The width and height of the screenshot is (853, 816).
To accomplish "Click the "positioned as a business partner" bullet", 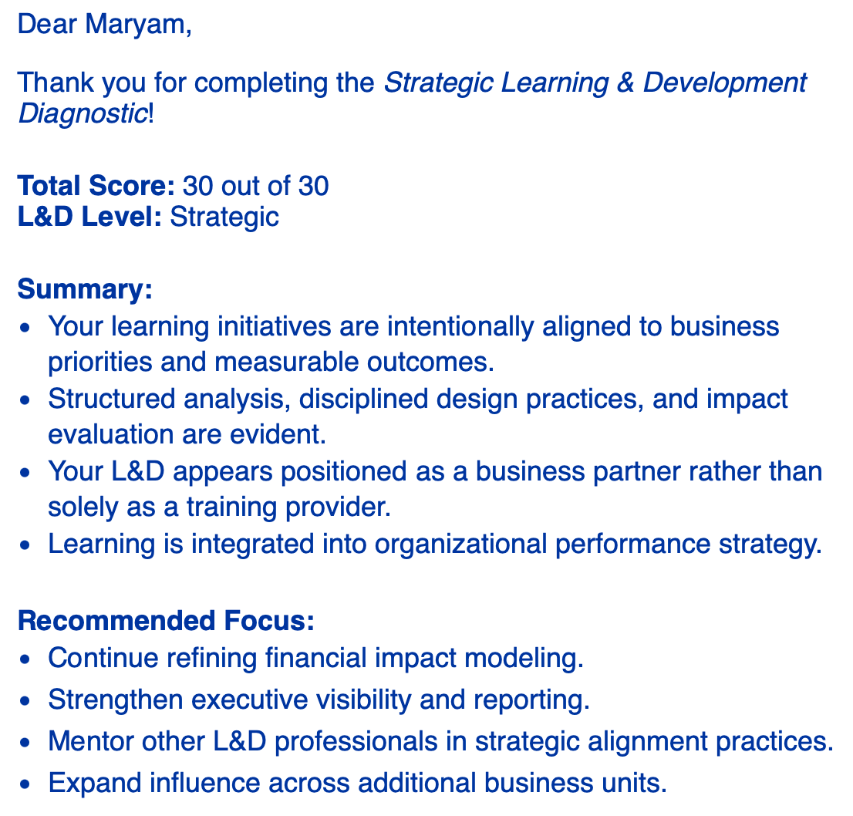I will point(435,471).
